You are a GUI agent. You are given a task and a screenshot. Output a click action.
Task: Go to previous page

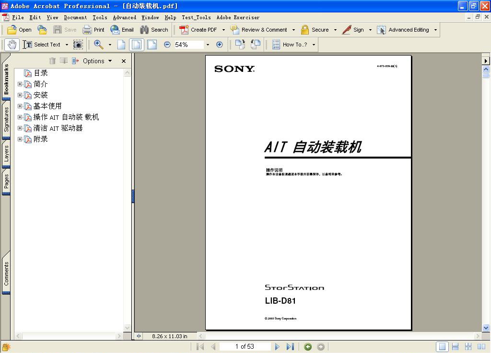tap(213, 346)
